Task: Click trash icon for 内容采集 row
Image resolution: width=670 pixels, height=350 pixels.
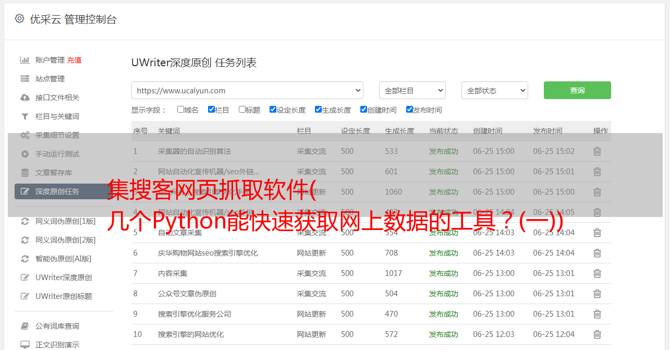Action: coord(597,273)
